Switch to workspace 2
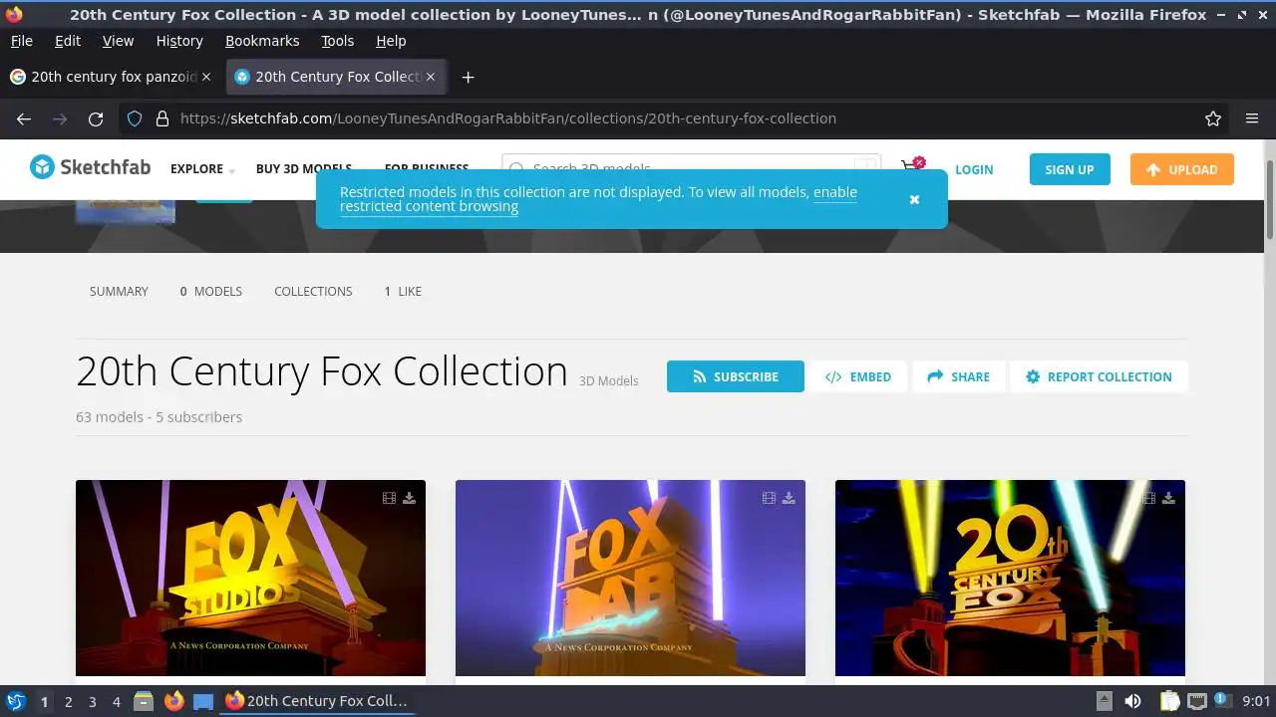This screenshot has height=717, width=1276. 68,701
